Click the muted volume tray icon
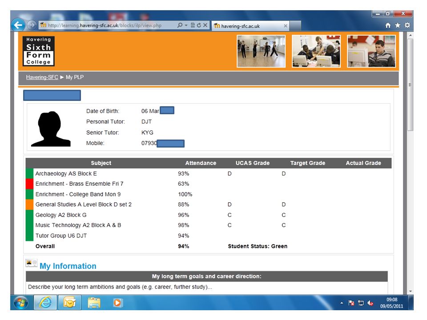 (371, 303)
